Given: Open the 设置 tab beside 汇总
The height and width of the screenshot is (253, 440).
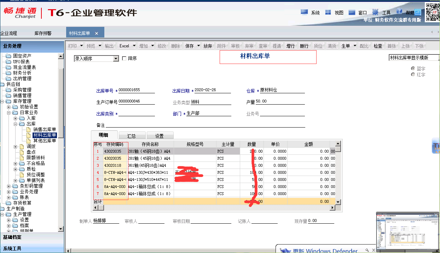Looking at the screenshot, I should (x=160, y=136).
